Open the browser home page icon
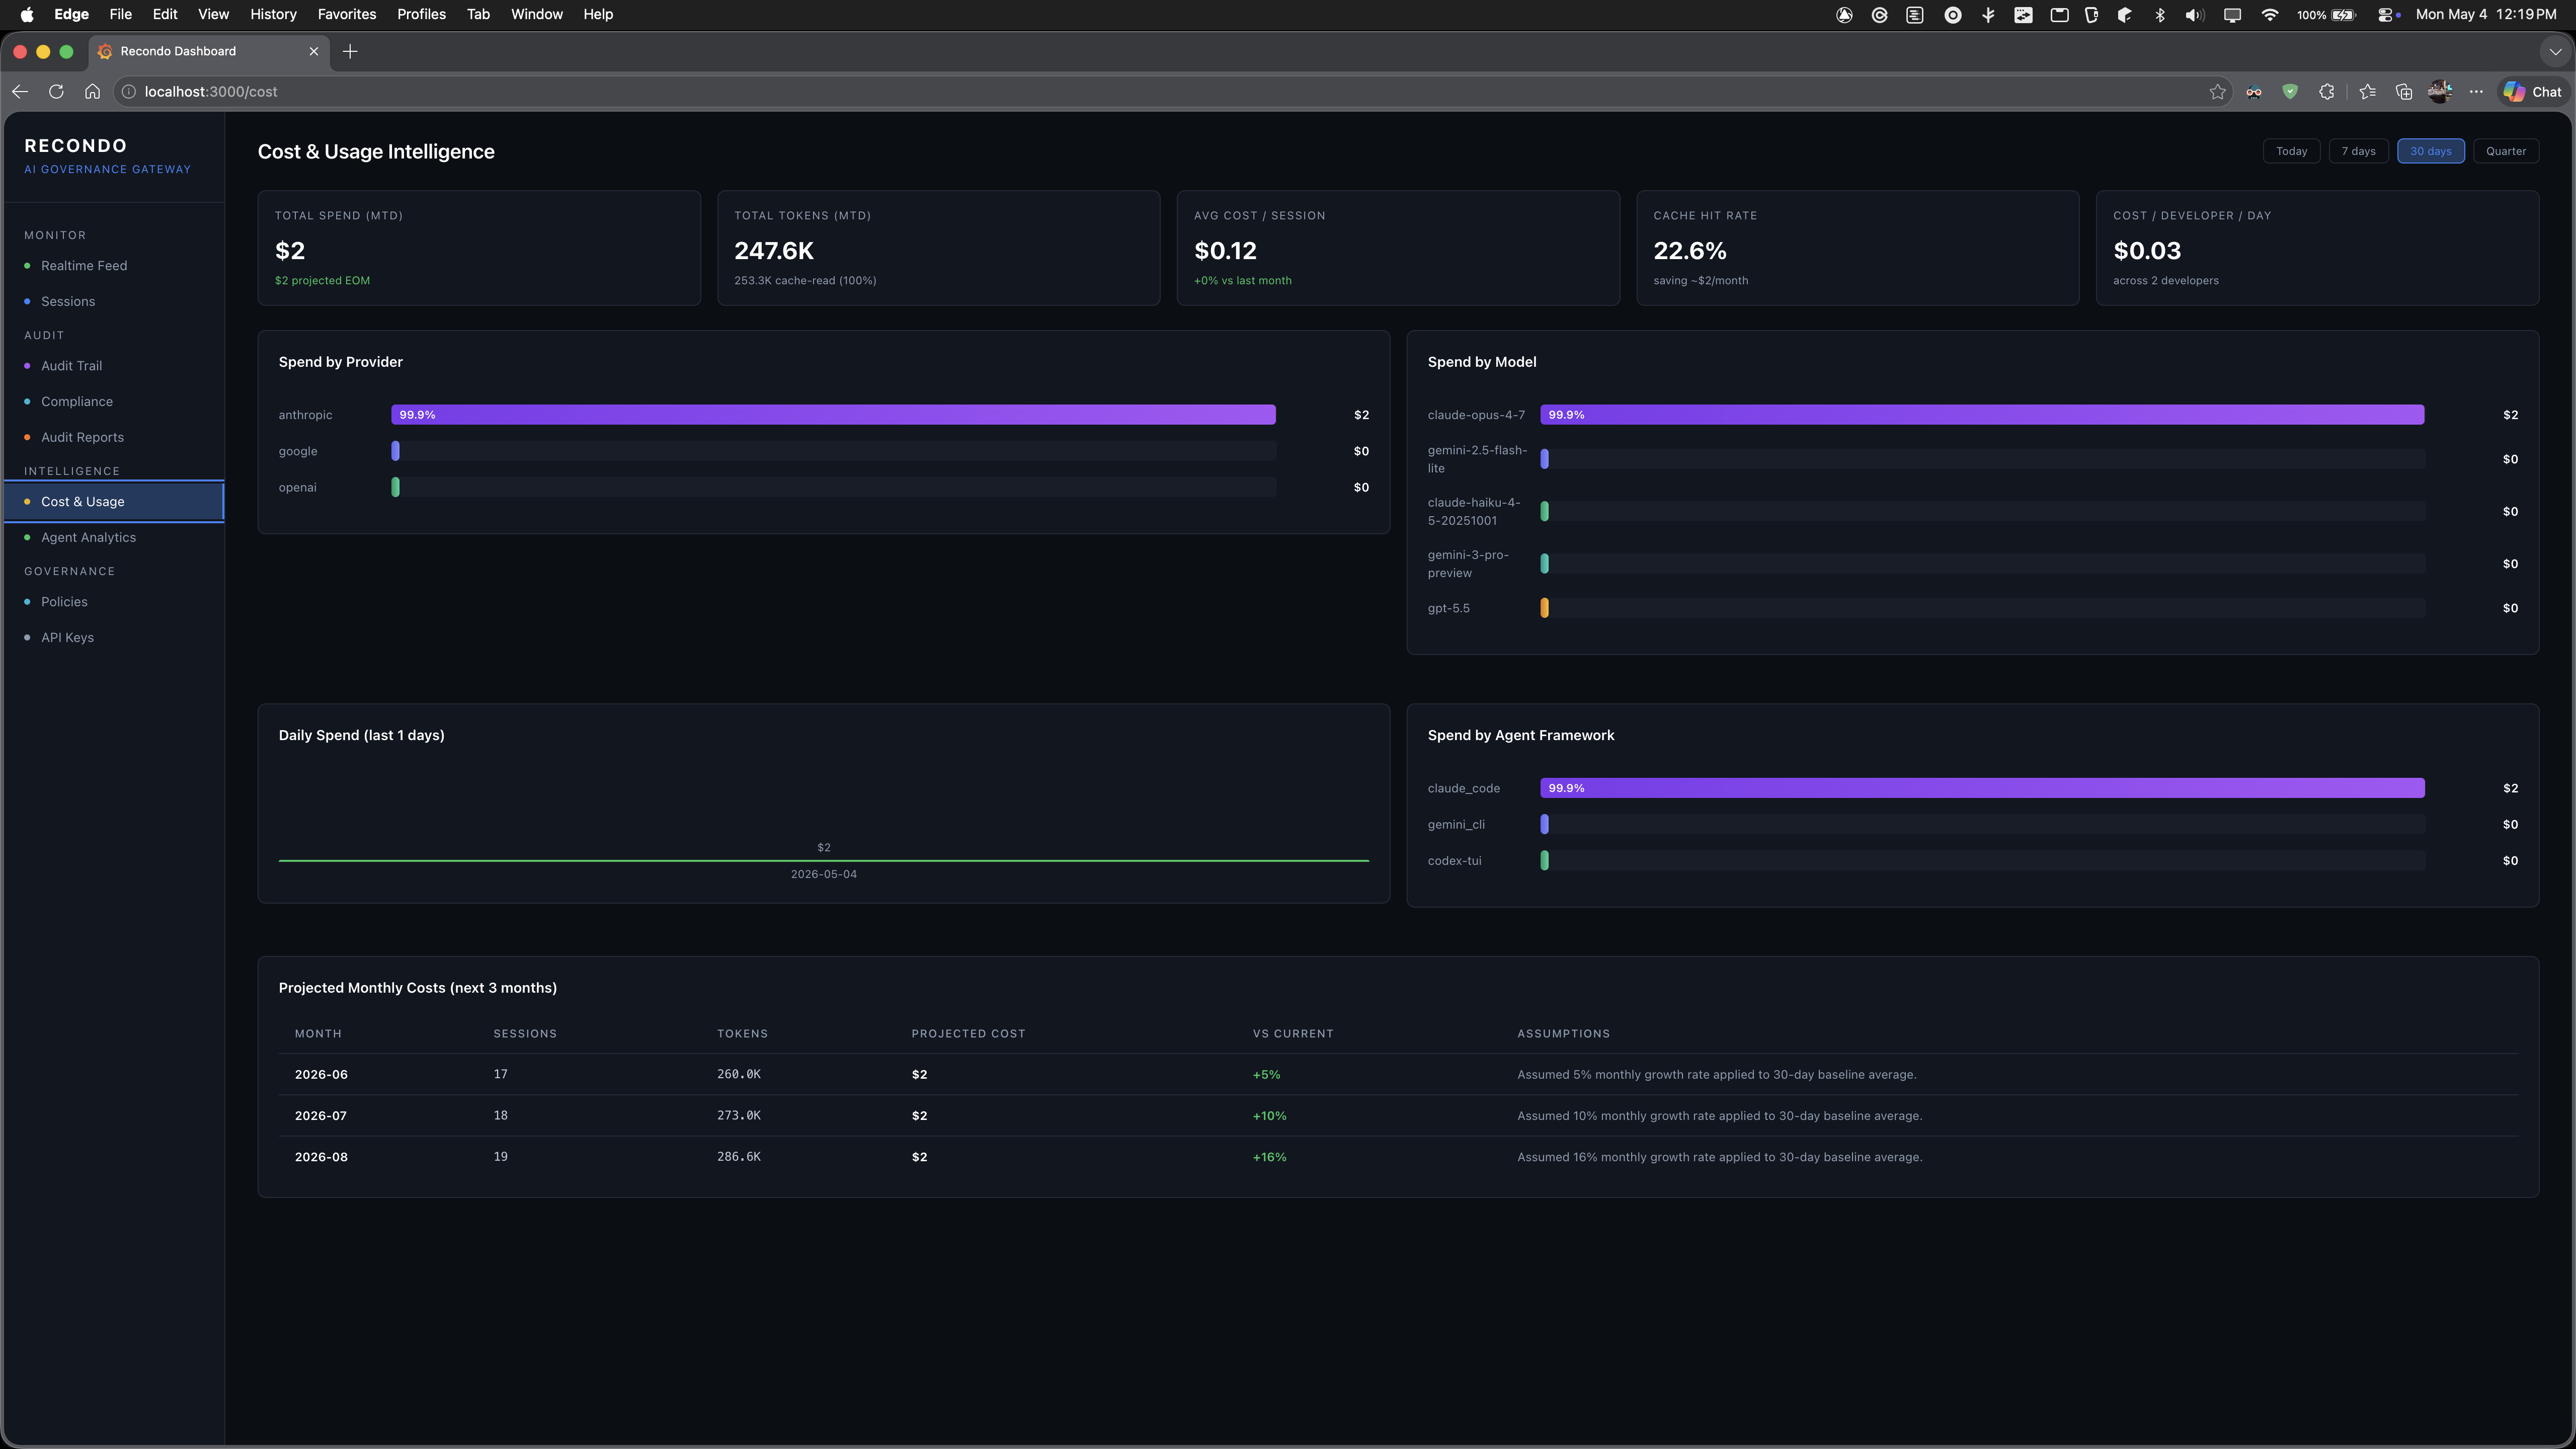The width and height of the screenshot is (2576, 1449). (x=92, y=91)
